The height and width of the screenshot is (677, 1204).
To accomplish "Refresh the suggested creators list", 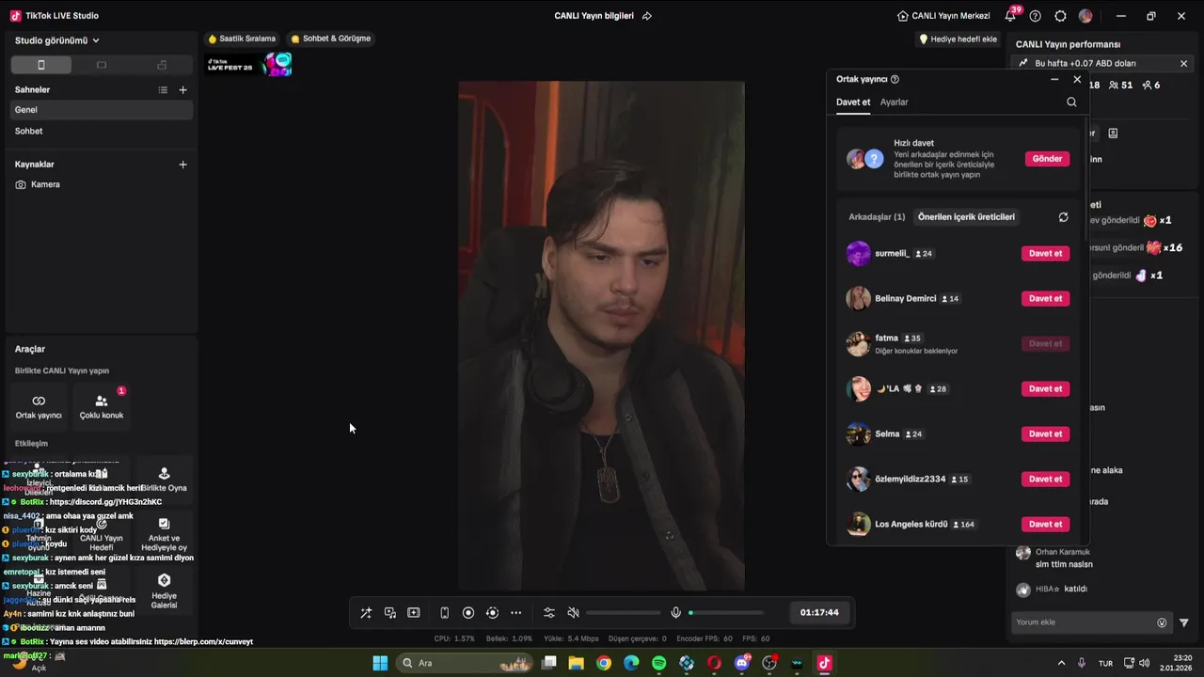I will pyautogui.click(x=1063, y=217).
